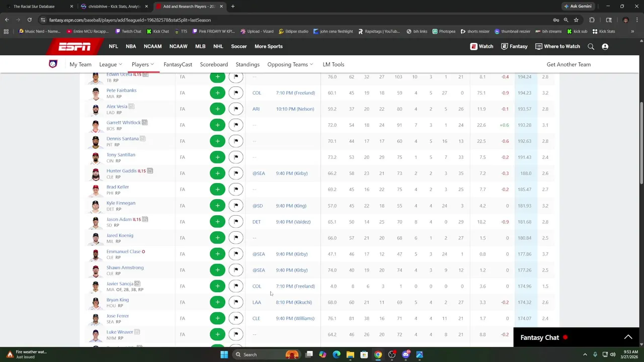
Task: Toggle watchlist flag for Tony Santillan
Action: (235, 157)
